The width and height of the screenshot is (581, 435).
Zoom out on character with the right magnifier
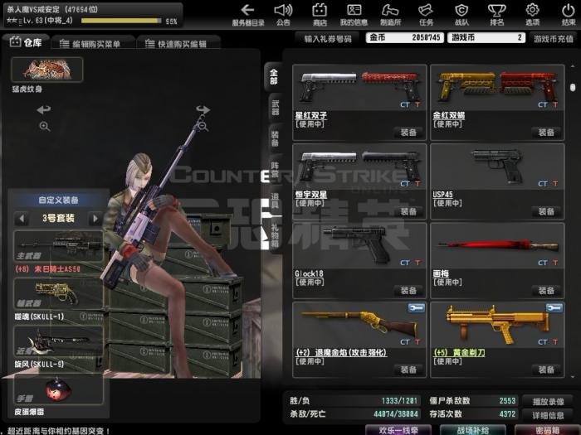pos(203,127)
